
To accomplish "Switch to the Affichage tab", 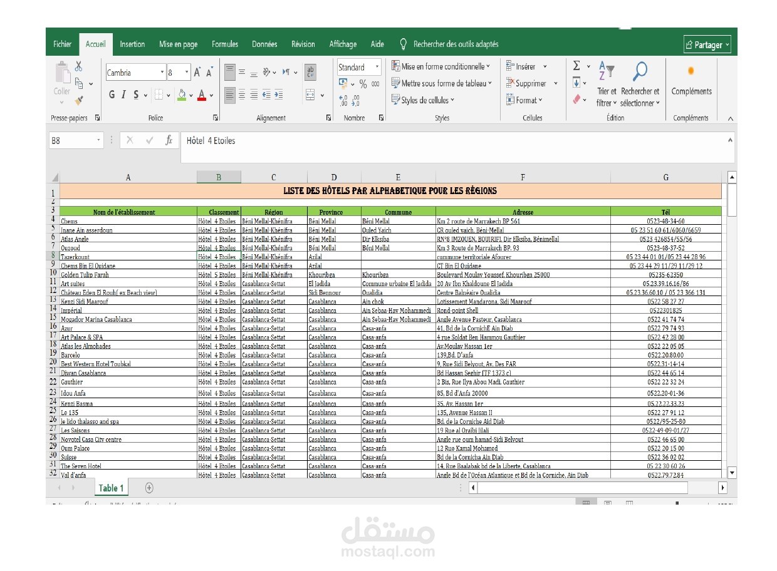I will point(343,44).
